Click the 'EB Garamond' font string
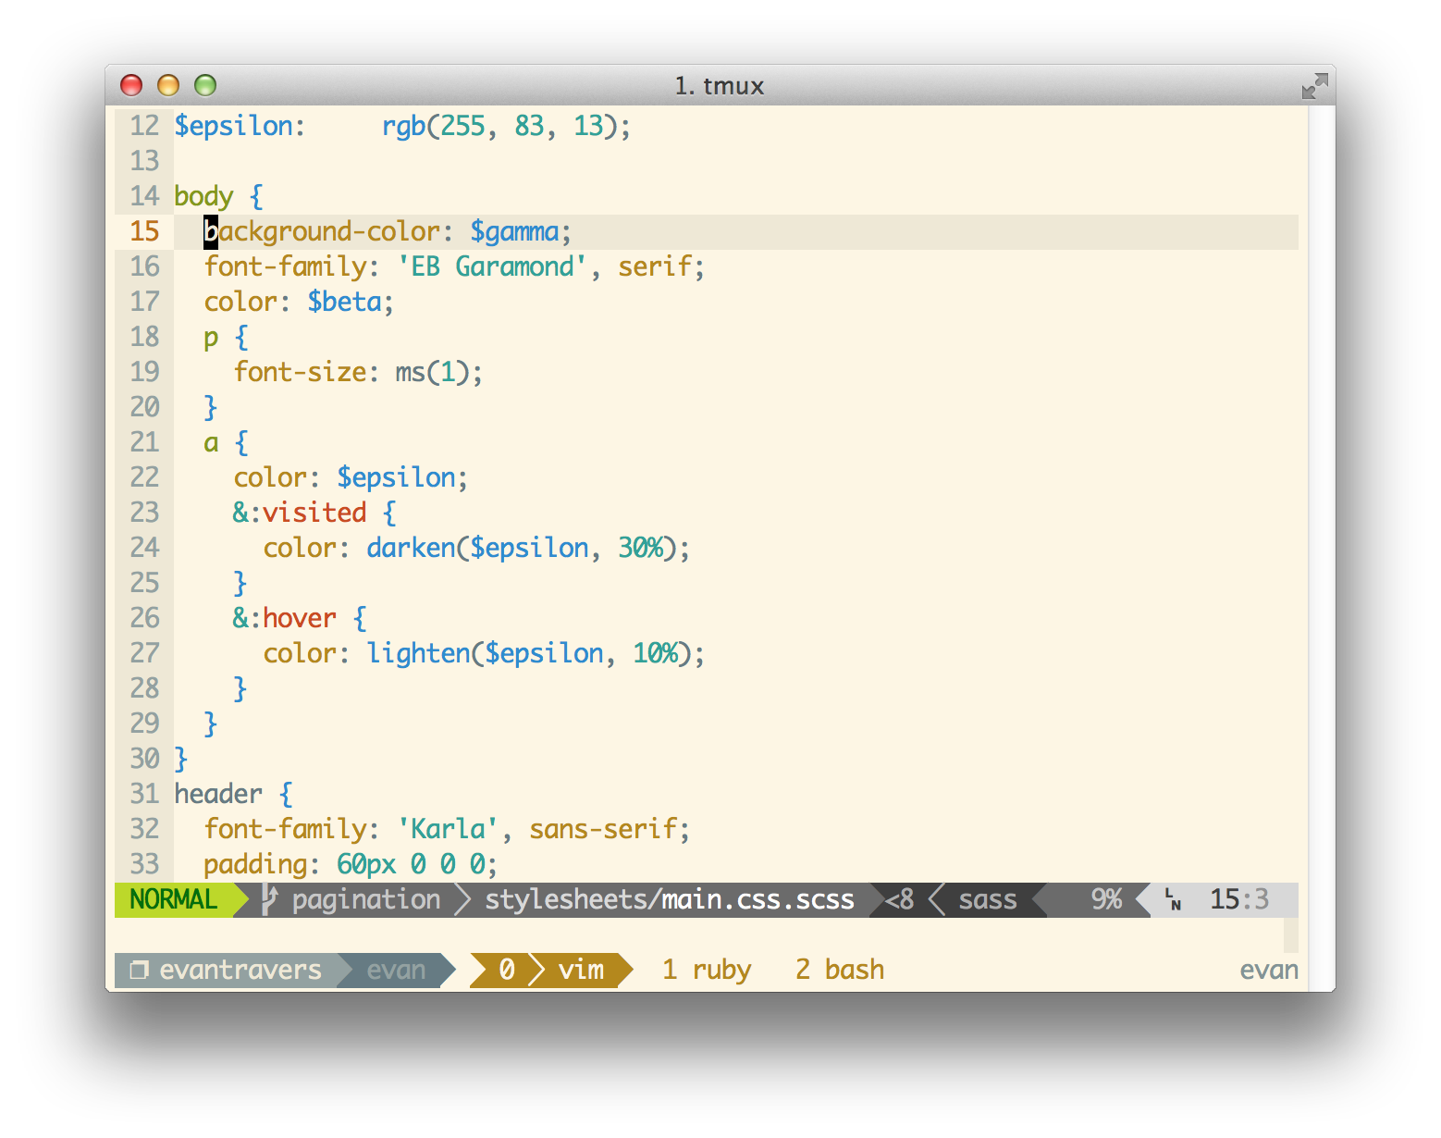This screenshot has width=1441, height=1138. click(492, 266)
